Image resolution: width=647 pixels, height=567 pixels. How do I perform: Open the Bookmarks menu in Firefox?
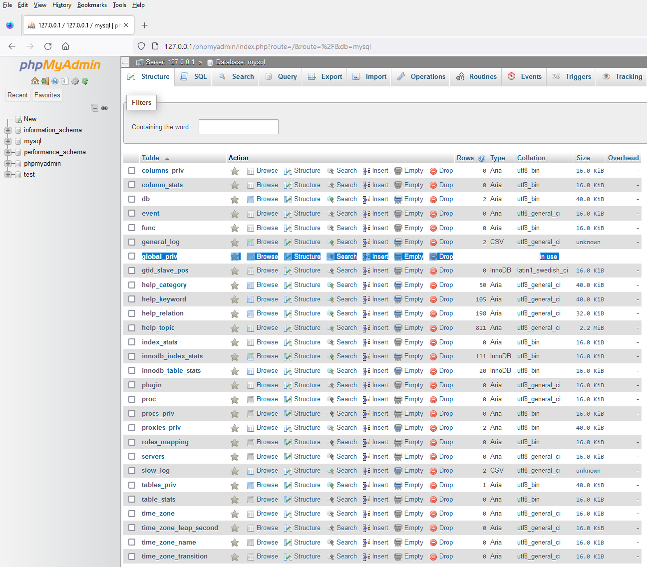[x=92, y=5]
